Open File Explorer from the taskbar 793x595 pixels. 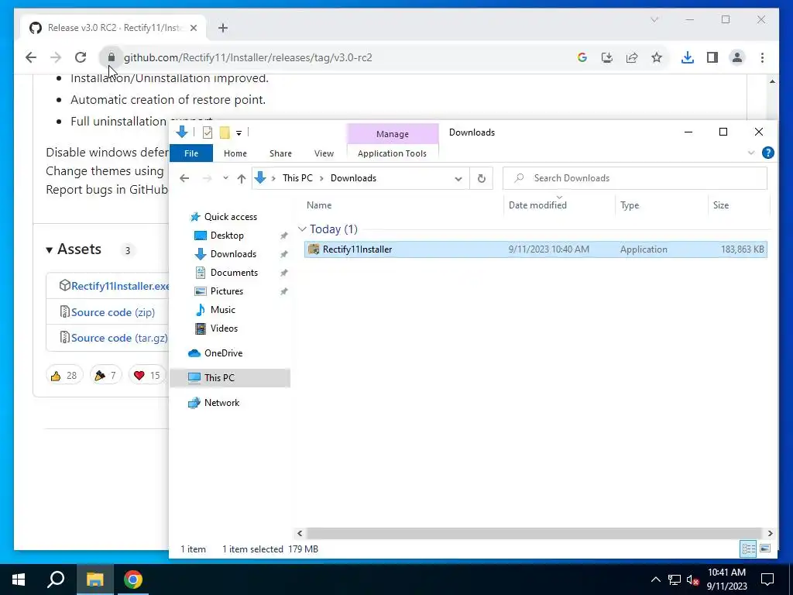tap(94, 580)
